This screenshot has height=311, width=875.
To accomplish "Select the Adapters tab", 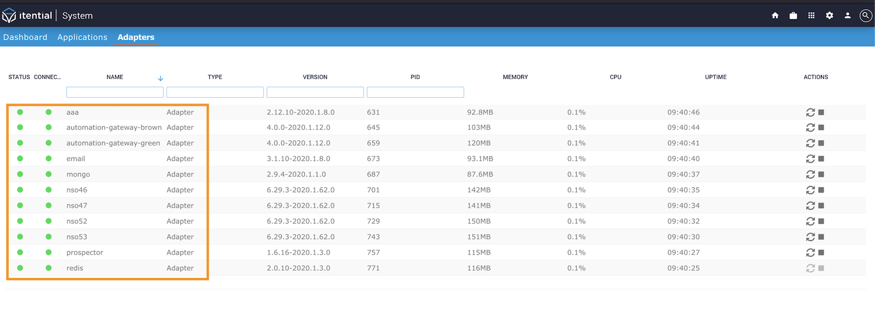I will coord(136,37).
